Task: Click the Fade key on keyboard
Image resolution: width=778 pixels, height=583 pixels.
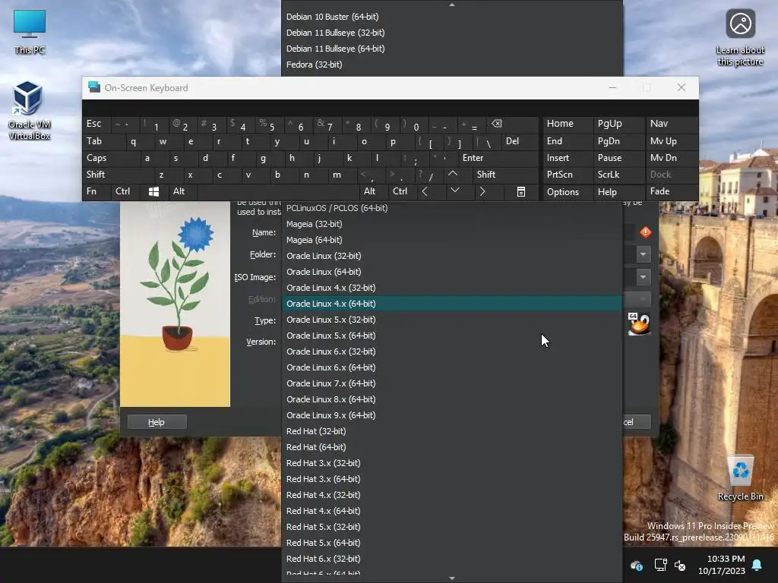Action: tap(672, 192)
